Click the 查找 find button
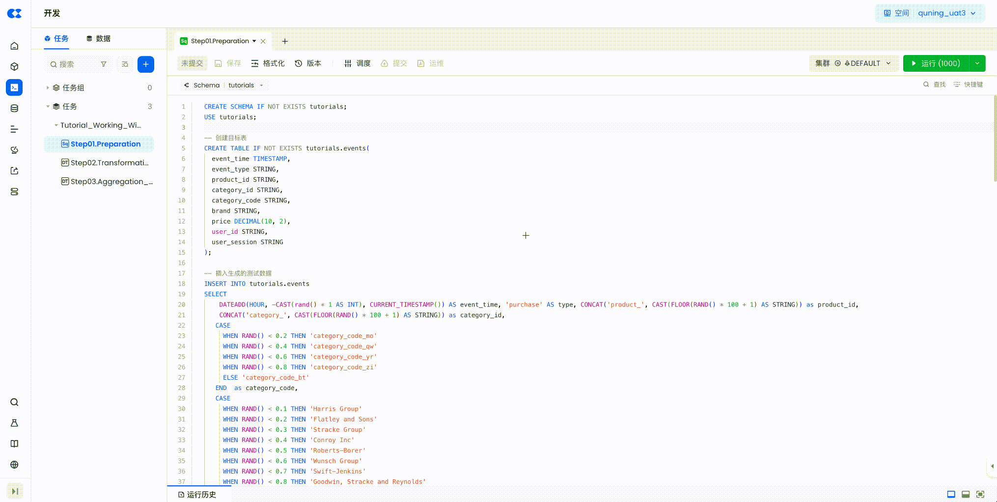 (935, 84)
